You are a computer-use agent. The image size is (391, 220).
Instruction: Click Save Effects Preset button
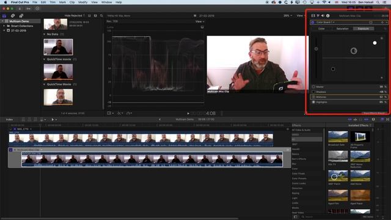[374, 113]
